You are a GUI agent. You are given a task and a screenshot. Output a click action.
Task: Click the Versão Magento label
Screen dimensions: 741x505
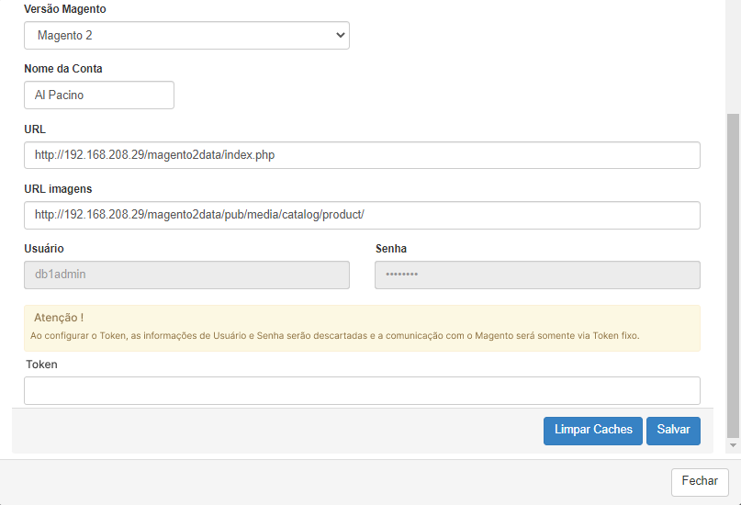point(65,9)
